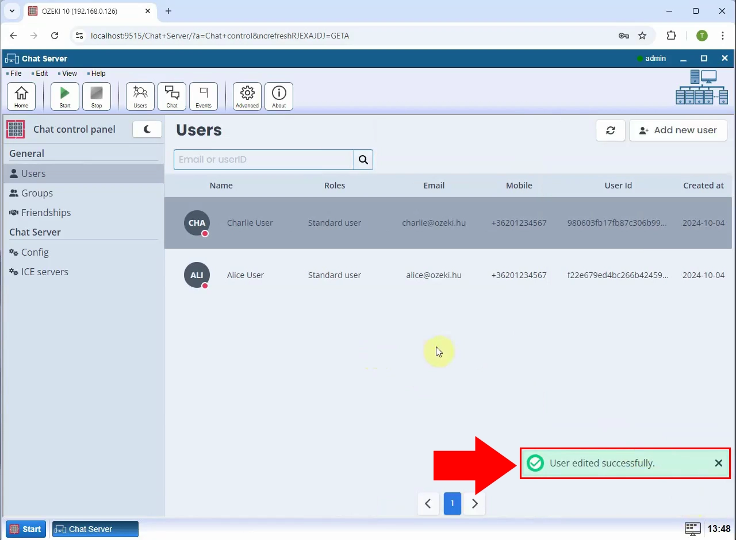
Task: Click the admin user indicator
Action: click(651, 59)
